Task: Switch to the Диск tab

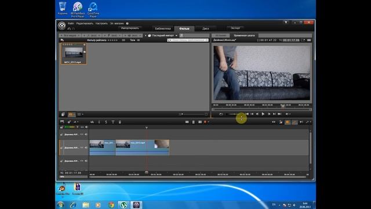Action: click(x=206, y=28)
